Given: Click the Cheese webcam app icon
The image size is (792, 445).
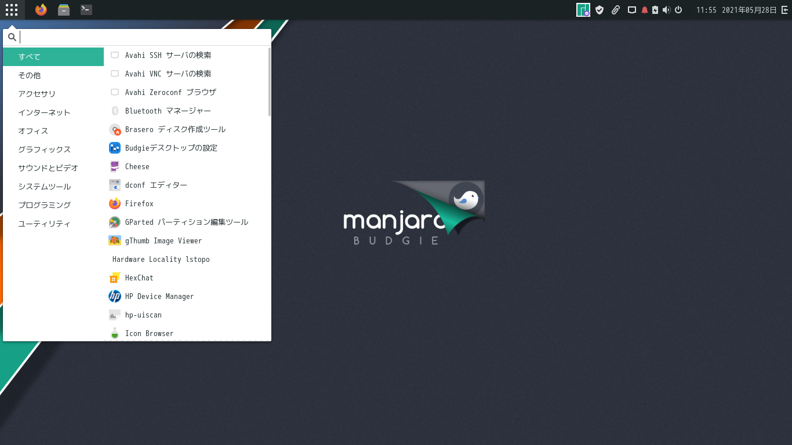Looking at the screenshot, I should click(115, 166).
